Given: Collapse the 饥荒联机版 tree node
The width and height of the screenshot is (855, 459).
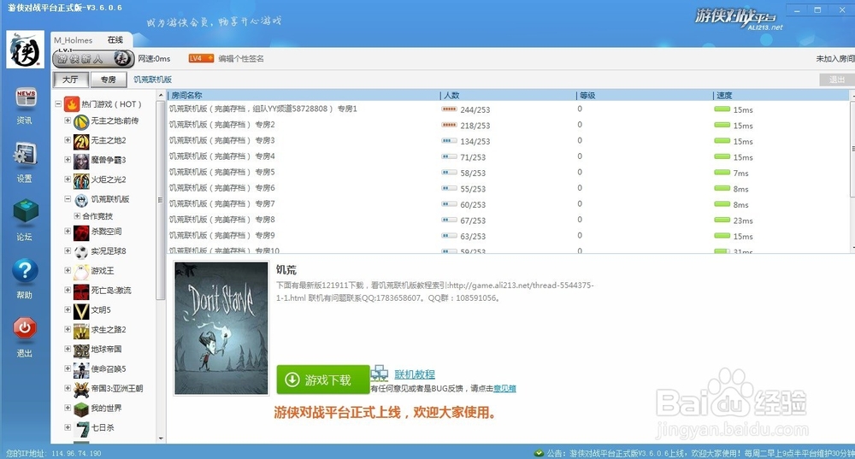Looking at the screenshot, I should (68, 199).
